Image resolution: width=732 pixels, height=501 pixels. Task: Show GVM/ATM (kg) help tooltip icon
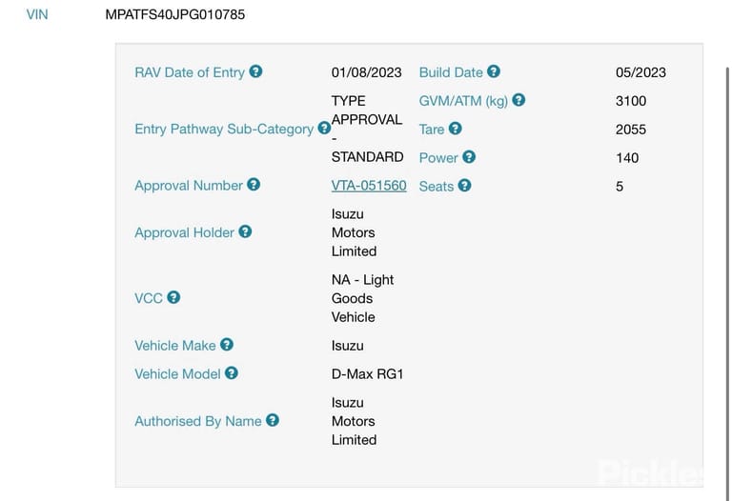518,100
